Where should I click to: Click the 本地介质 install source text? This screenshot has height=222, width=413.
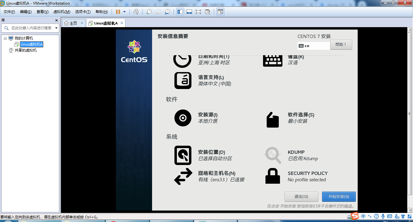point(208,121)
